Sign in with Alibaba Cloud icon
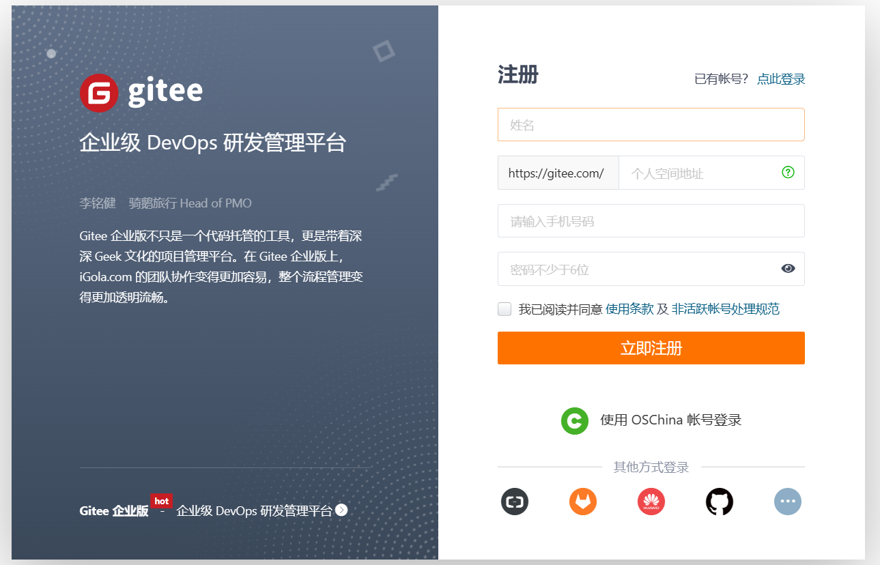880x565 pixels. click(515, 502)
